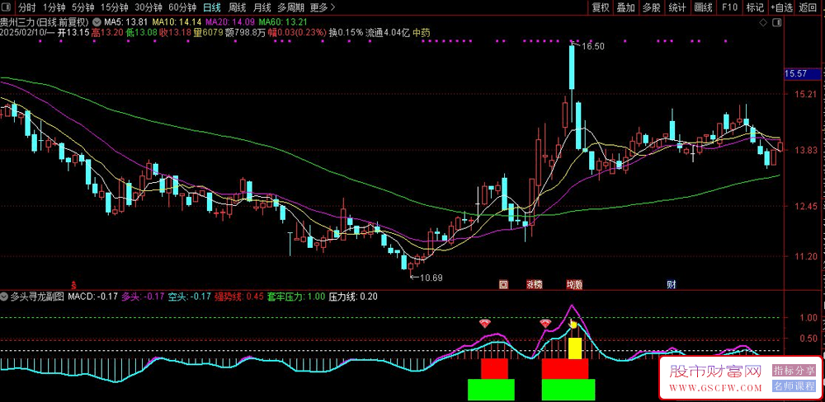
Task: Click the right red diamond signal icon
Action: [545, 324]
